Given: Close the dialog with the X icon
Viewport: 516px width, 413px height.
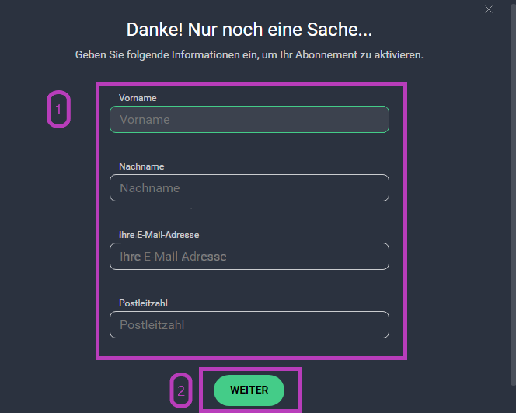Looking at the screenshot, I should coord(489,9).
